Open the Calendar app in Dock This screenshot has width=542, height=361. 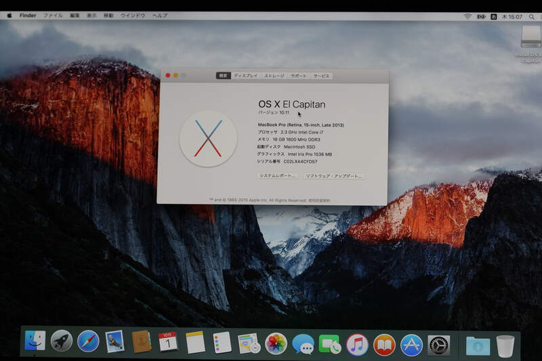coord(168,342)
